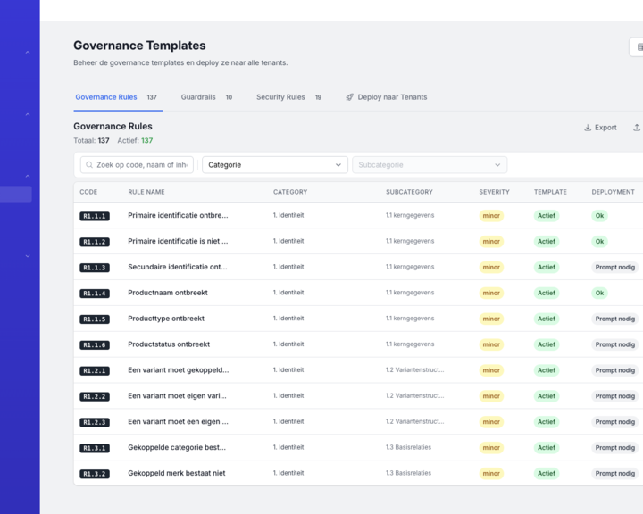The image size is (643, 514).
Task: Focus the search by code or name field
Action: pos(137,165)
